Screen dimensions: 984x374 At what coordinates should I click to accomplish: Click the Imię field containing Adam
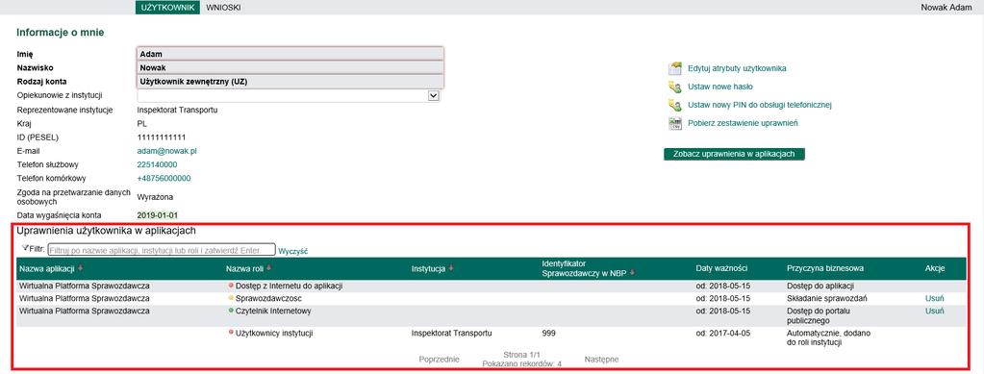(x=290, y=54)
